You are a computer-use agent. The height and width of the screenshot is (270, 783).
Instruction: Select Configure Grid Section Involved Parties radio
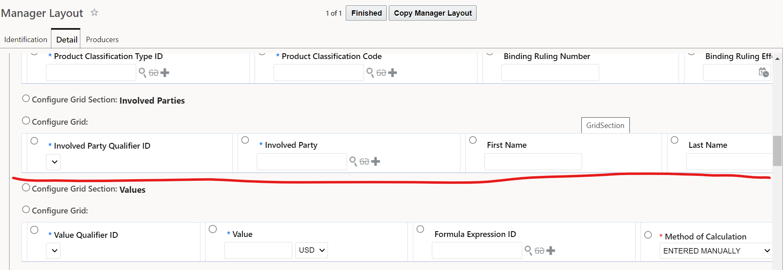coord(26,98)
